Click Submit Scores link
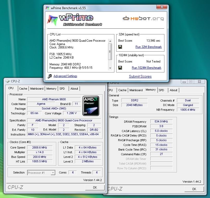 coord(140,76)
